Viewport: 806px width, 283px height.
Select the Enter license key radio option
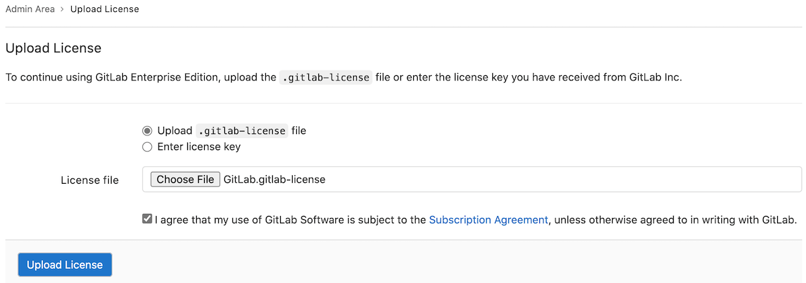[x=147, y=146]
